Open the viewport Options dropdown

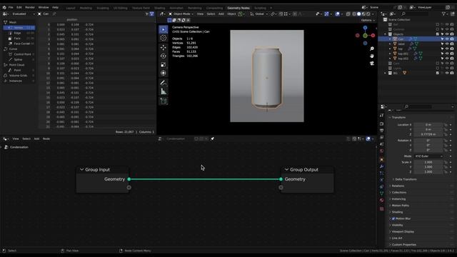(368, 20)
